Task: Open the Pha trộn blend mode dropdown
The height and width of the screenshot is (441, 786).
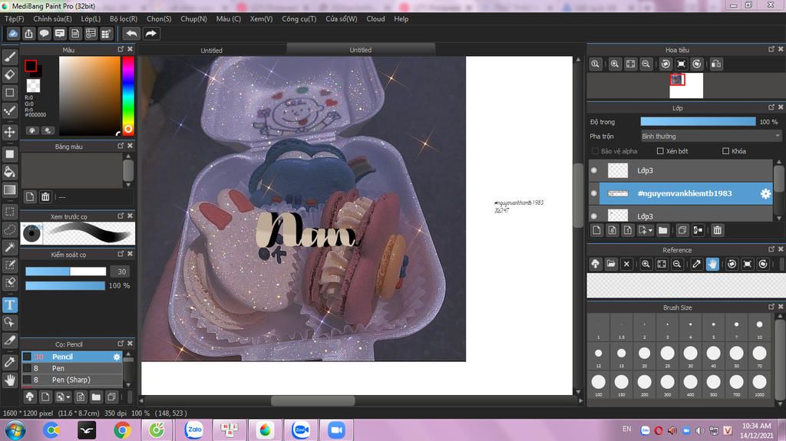Action: click(x=711, y=137)
